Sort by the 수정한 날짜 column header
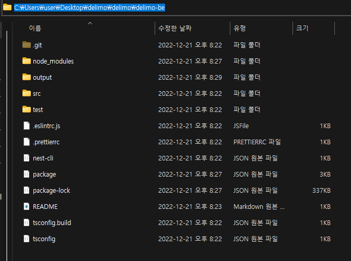Viewport: 351px width, 261px height. point(175,28)
